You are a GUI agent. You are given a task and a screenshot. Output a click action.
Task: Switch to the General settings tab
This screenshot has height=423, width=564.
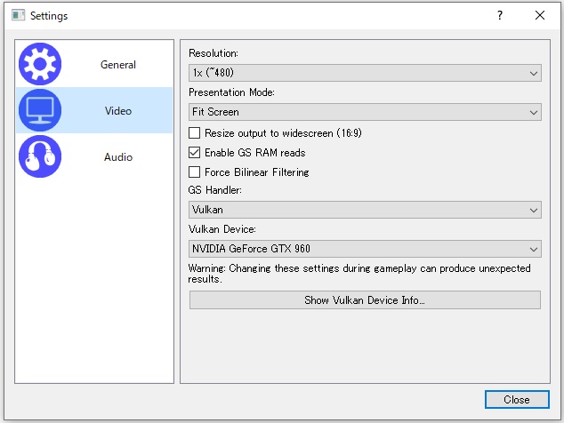point(117,65)
